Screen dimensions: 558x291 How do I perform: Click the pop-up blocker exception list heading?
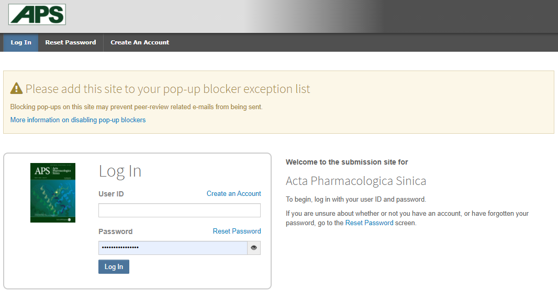(x=168, y=89)
